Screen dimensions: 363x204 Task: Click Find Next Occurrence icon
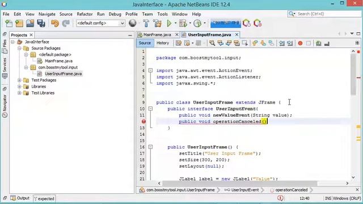click(229, 43)
